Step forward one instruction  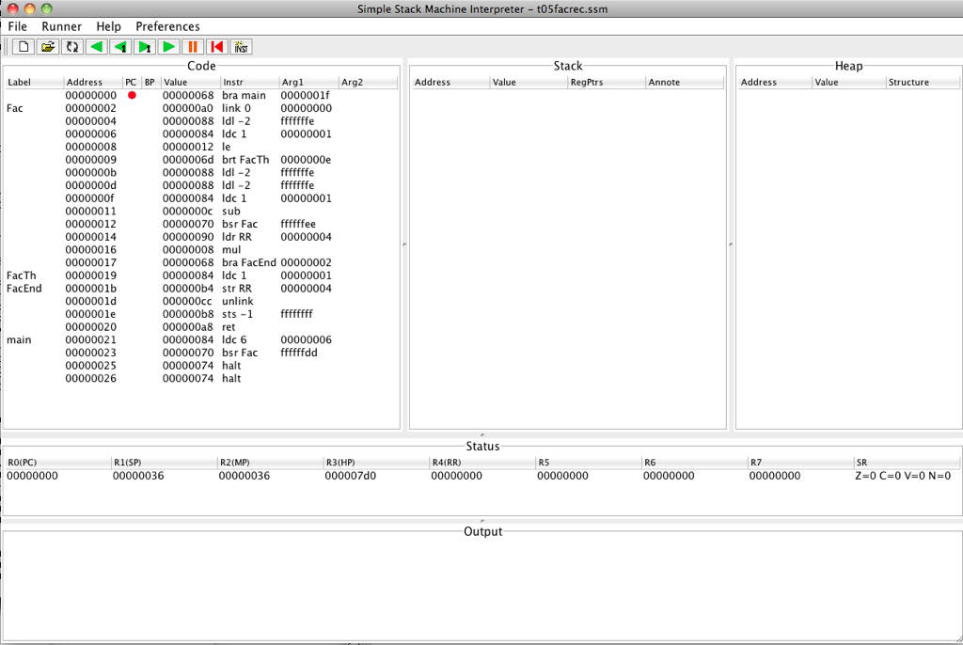(x=145, y=46)
